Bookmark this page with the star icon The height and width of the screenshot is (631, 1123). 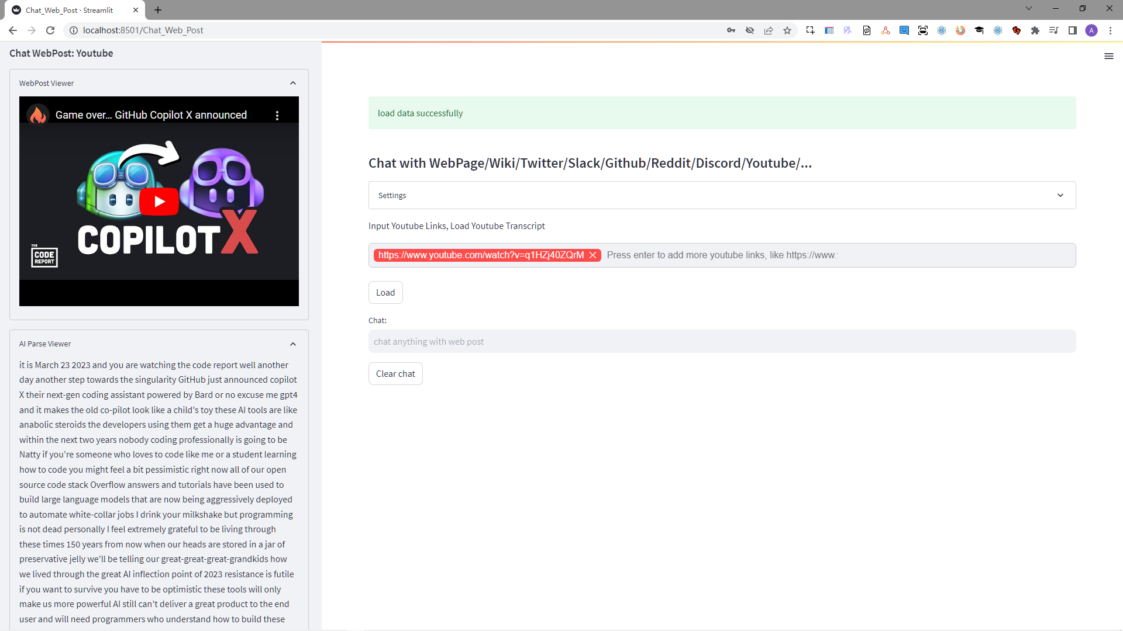pyautogui.click(x=787, y=30)
